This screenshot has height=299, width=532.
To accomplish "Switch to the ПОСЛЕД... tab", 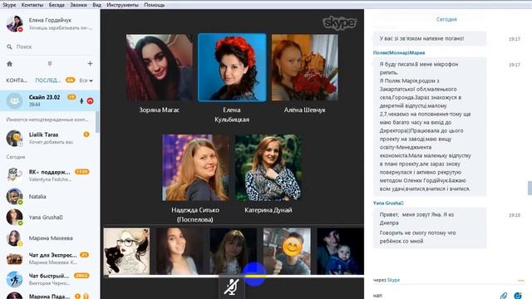I will pos(48,81).
